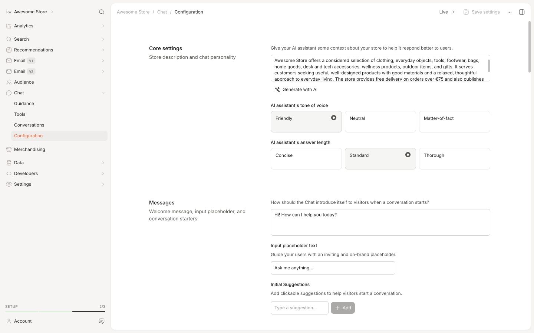Go to Conversations in Chat menu

pos(59,125)
